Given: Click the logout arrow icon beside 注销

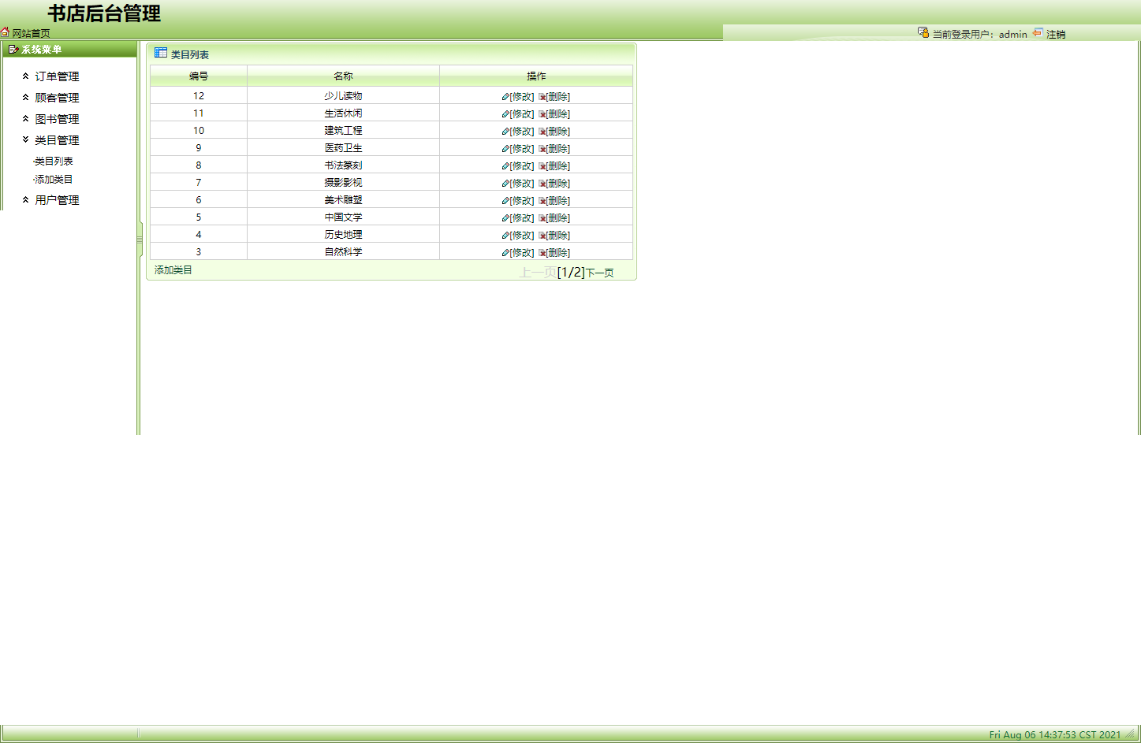Looking at the screenshot, I should click(1038, 32).
